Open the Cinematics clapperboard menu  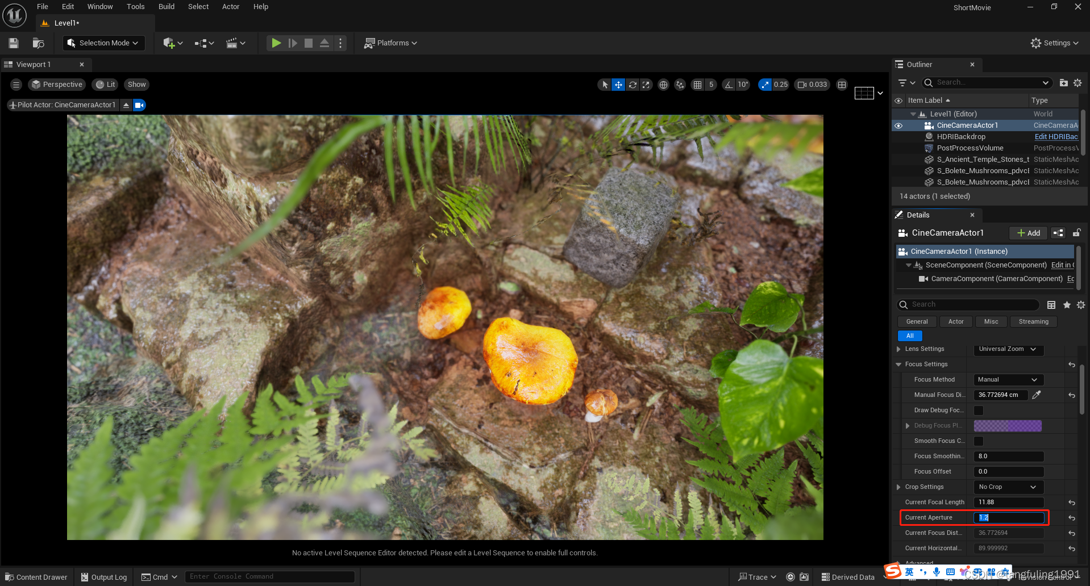[x=235, y=43]
